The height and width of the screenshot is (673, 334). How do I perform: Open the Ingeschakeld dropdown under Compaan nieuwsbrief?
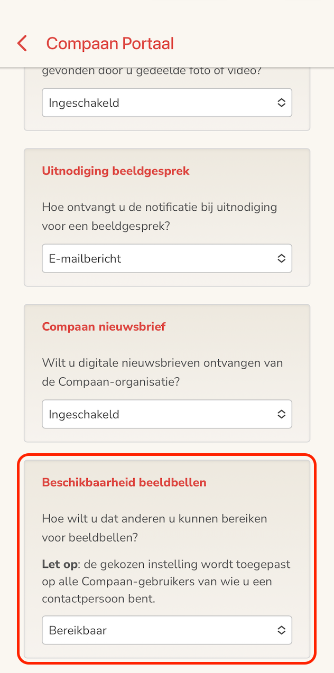pos(166,414)
